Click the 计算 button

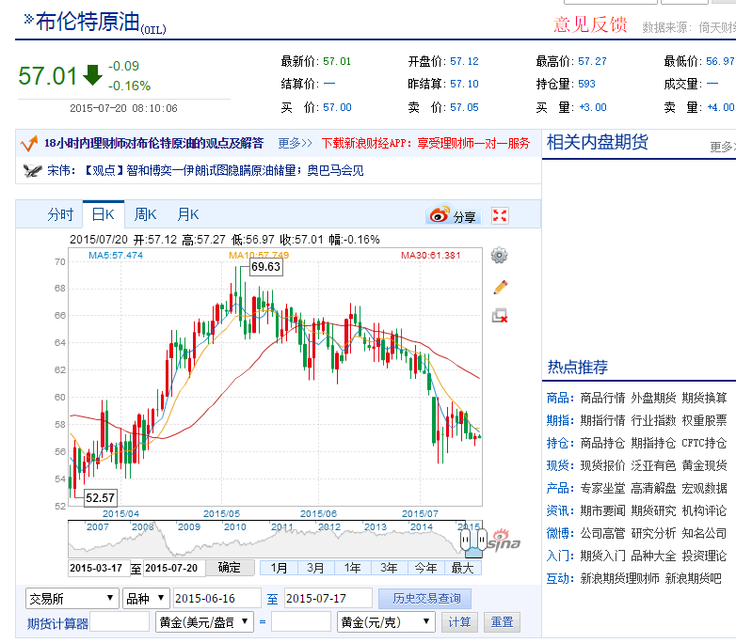click(x=459, y=622)
